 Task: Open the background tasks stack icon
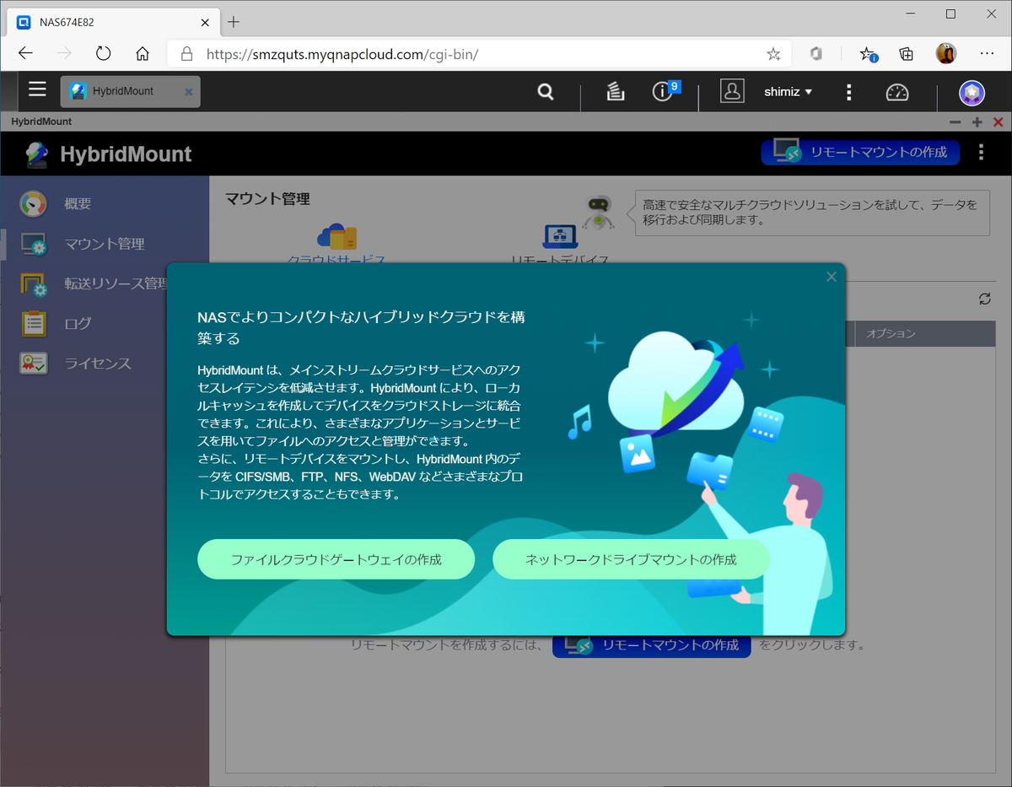coord(616,92)
